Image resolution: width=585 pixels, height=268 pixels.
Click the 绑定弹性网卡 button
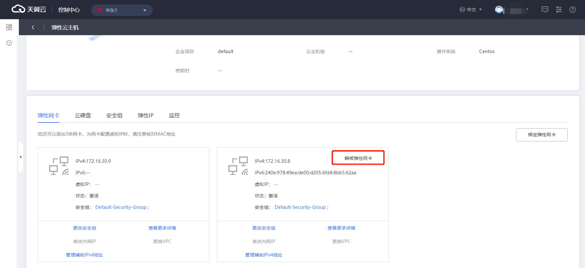click(x=541, y=135)
